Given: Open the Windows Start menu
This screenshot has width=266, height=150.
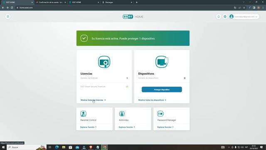Looking at the screenshot, I should (x=3, y=147).
